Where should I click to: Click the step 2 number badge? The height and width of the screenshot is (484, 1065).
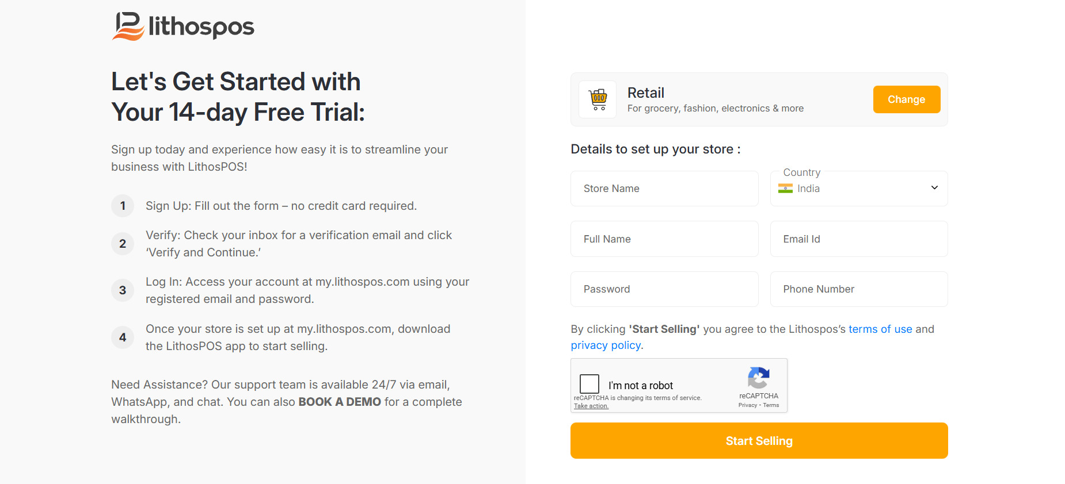pyautogui.click(x=123, y=244)
